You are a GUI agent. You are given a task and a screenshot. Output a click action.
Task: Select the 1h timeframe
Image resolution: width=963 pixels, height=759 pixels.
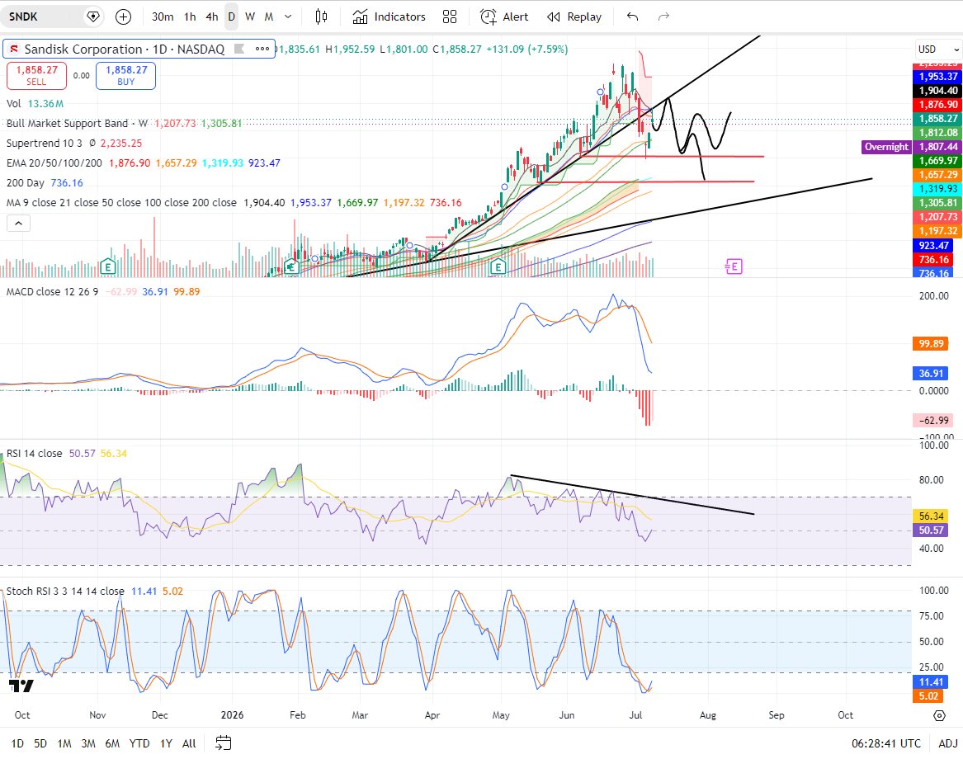coord(190,16)
